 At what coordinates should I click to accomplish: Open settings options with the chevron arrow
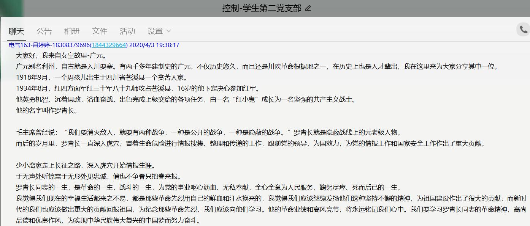(168, 32)
